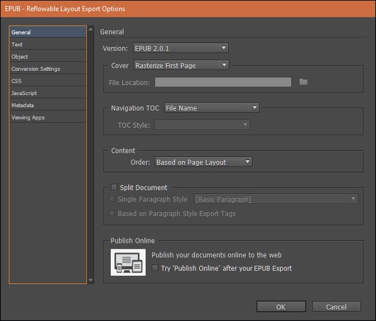Image resolution: width=376 pixels, height=321 pixels.
Task: Confirm export with OK button
Action: coord(281,307)
